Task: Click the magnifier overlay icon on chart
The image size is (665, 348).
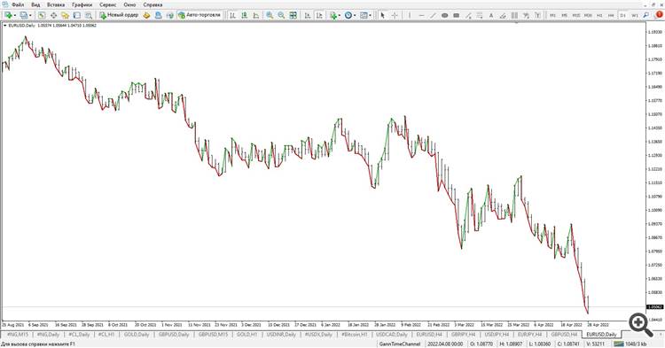Action: (x=640, y=324)
